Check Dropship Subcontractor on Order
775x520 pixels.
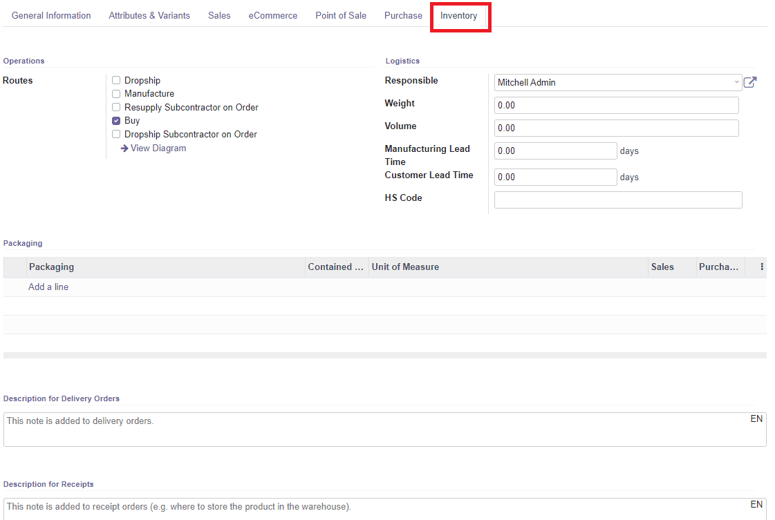click(x=115, y=134)
